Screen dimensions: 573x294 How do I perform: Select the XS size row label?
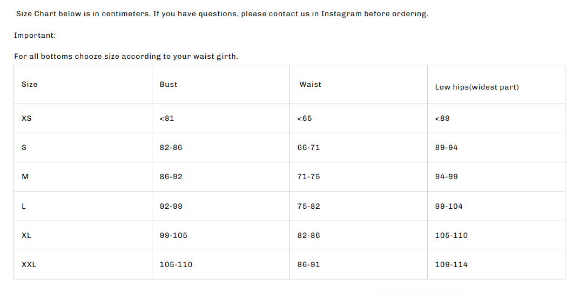(26, 118)
